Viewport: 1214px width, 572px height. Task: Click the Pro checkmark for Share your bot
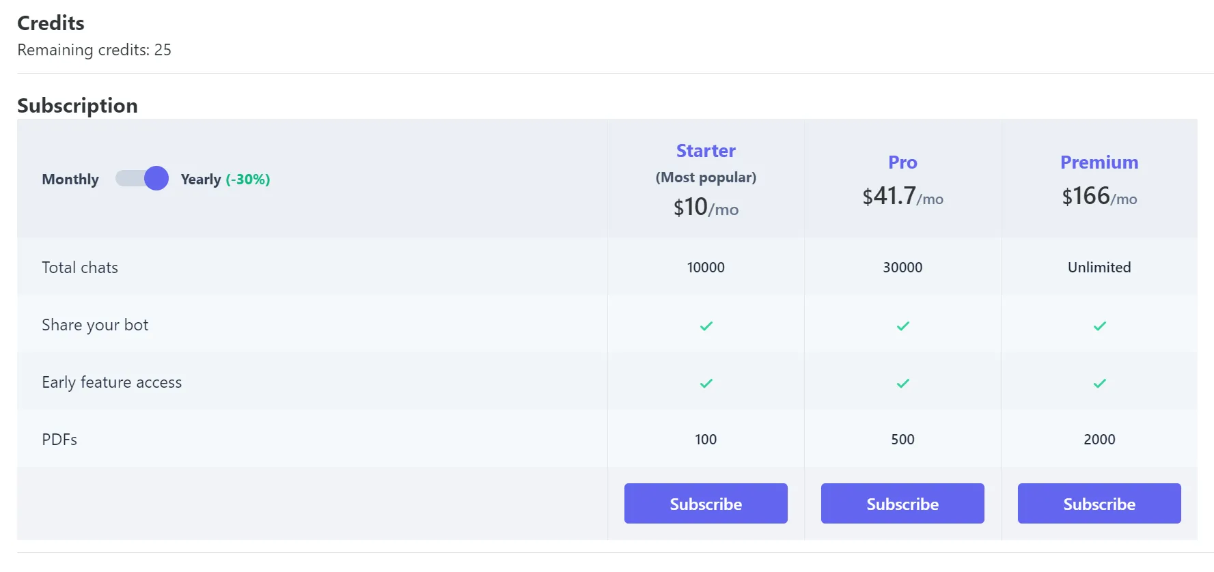pyautogui.click(x=902, y=326)
